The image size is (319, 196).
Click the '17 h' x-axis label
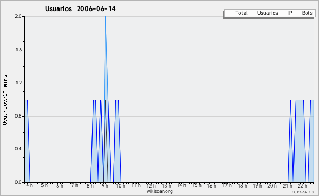point(227,185)
